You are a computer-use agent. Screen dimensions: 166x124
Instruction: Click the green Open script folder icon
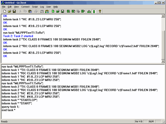click(x=58, y=11)
